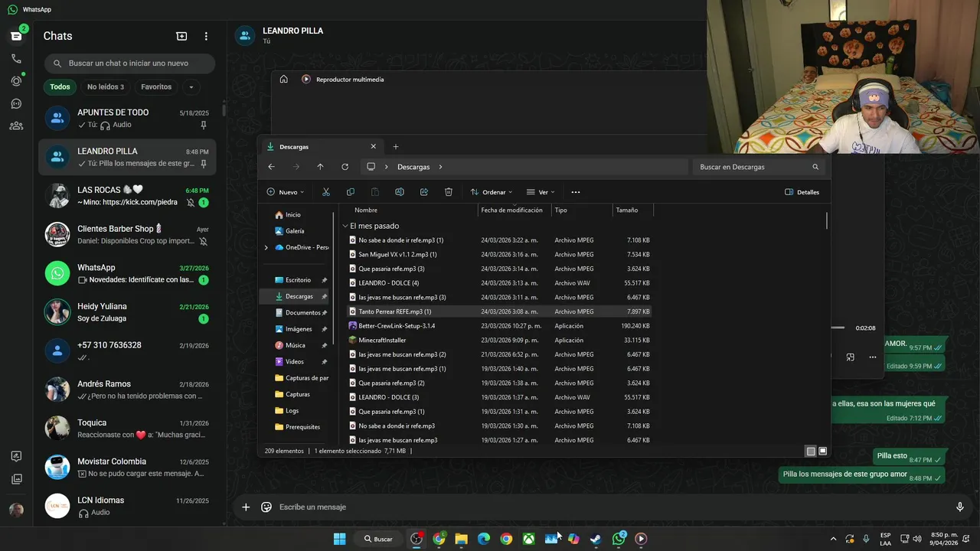This screenshot has width=980, height=551.
Task: Add a new Explorer tab with plus
Action: [x=396, y=147]
